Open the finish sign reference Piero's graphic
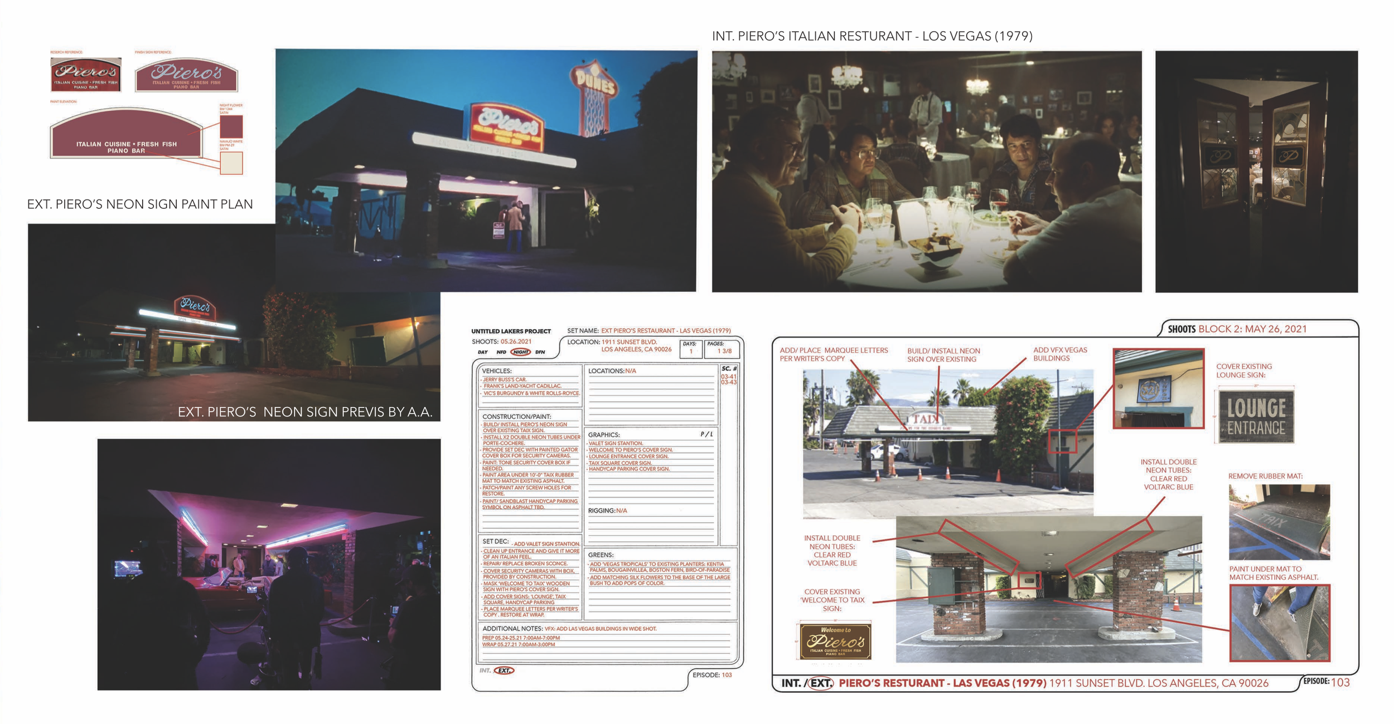The image size is (1394, 724). point(186,76)
